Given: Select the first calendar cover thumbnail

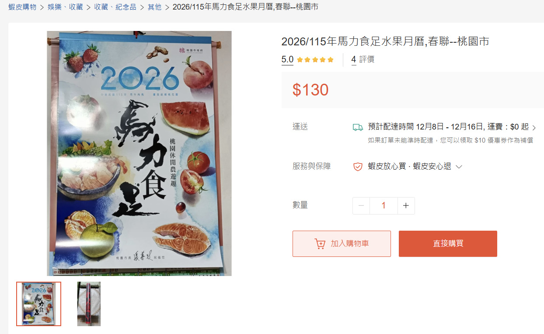Looking at the screenshot, I should 39,304.
